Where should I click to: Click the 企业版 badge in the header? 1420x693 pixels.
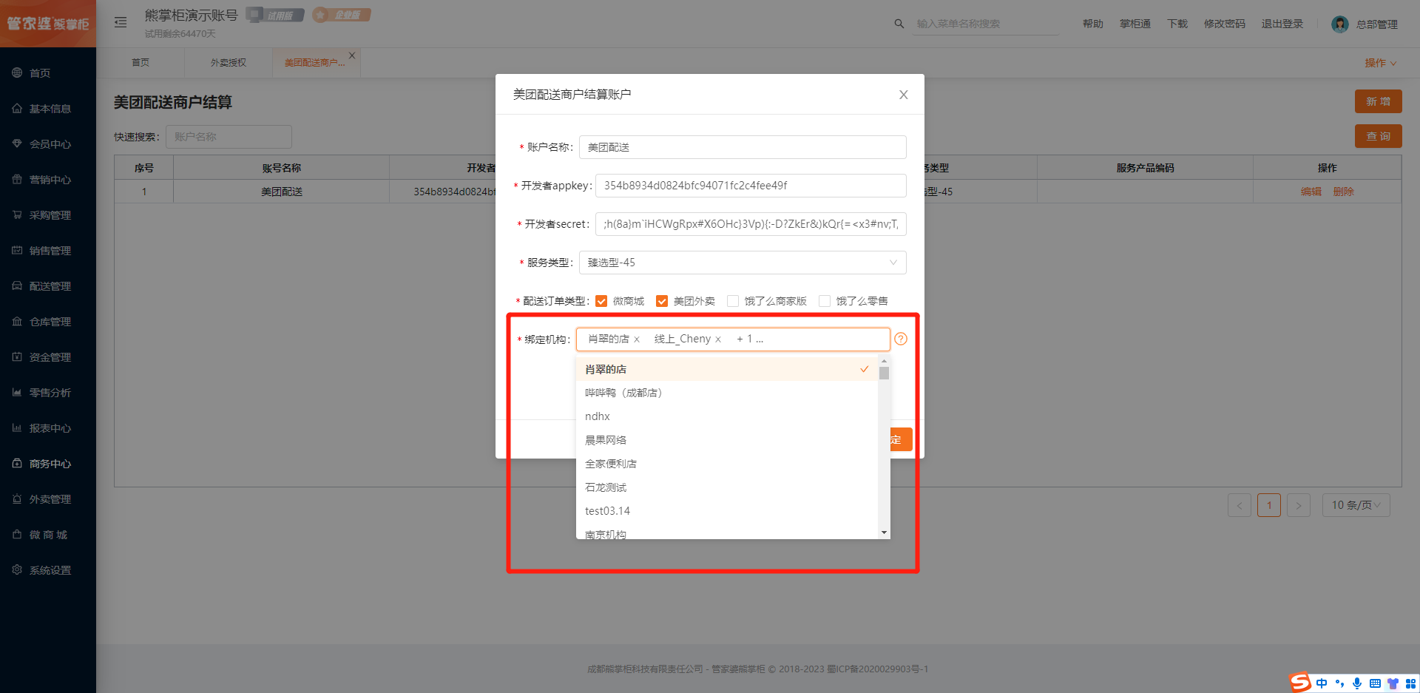pos(342,15)
